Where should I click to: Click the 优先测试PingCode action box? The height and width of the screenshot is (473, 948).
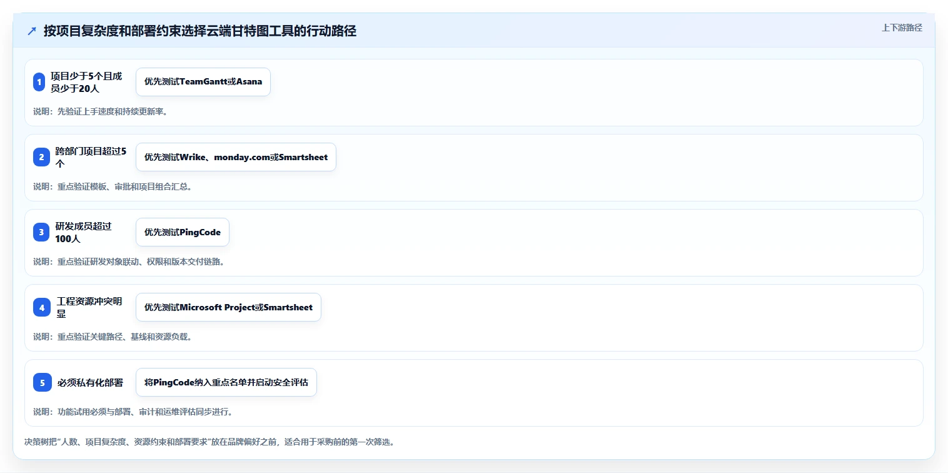point(183,232)
